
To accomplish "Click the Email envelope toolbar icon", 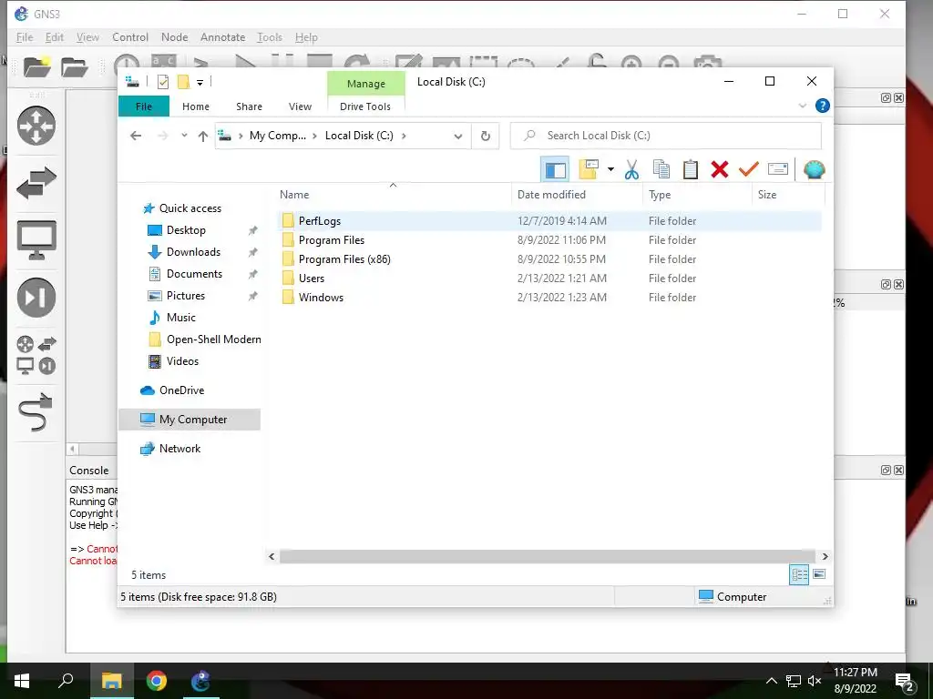I will click(x=778, y=169).
